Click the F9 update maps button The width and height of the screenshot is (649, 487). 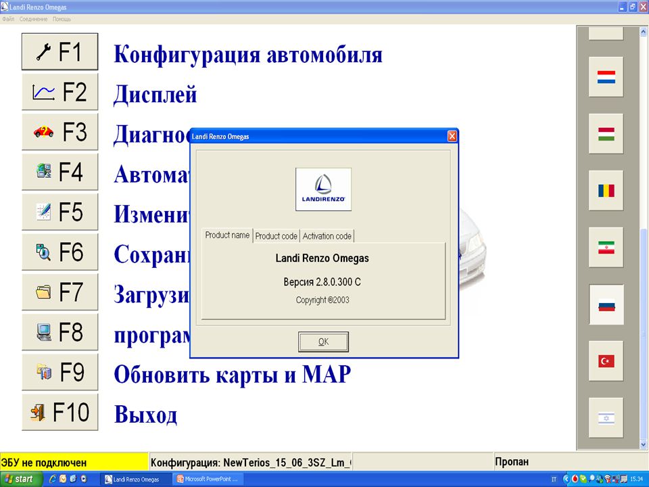pyautogui.click(x=59, y=372)
